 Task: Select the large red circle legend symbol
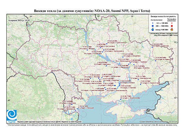point(172,26)
